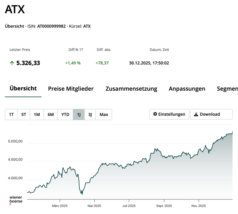Select the partially visible Segmente tab
The width and height of the screenshot is (238, 214).
(x=227, y=89)
